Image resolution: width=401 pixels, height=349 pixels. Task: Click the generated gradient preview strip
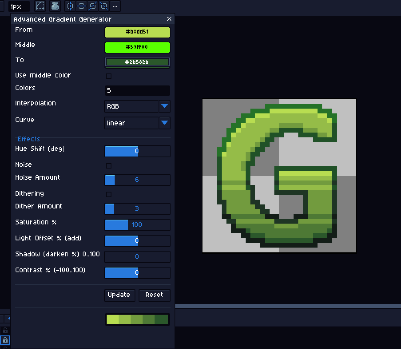pos(137,319)
